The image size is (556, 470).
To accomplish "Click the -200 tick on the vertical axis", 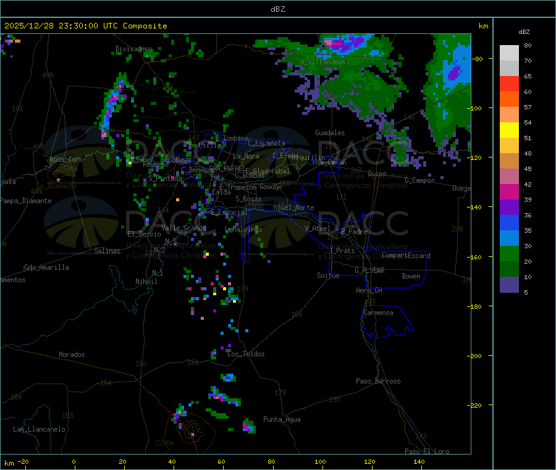I will pyautogui.click(x=475, y=356).
